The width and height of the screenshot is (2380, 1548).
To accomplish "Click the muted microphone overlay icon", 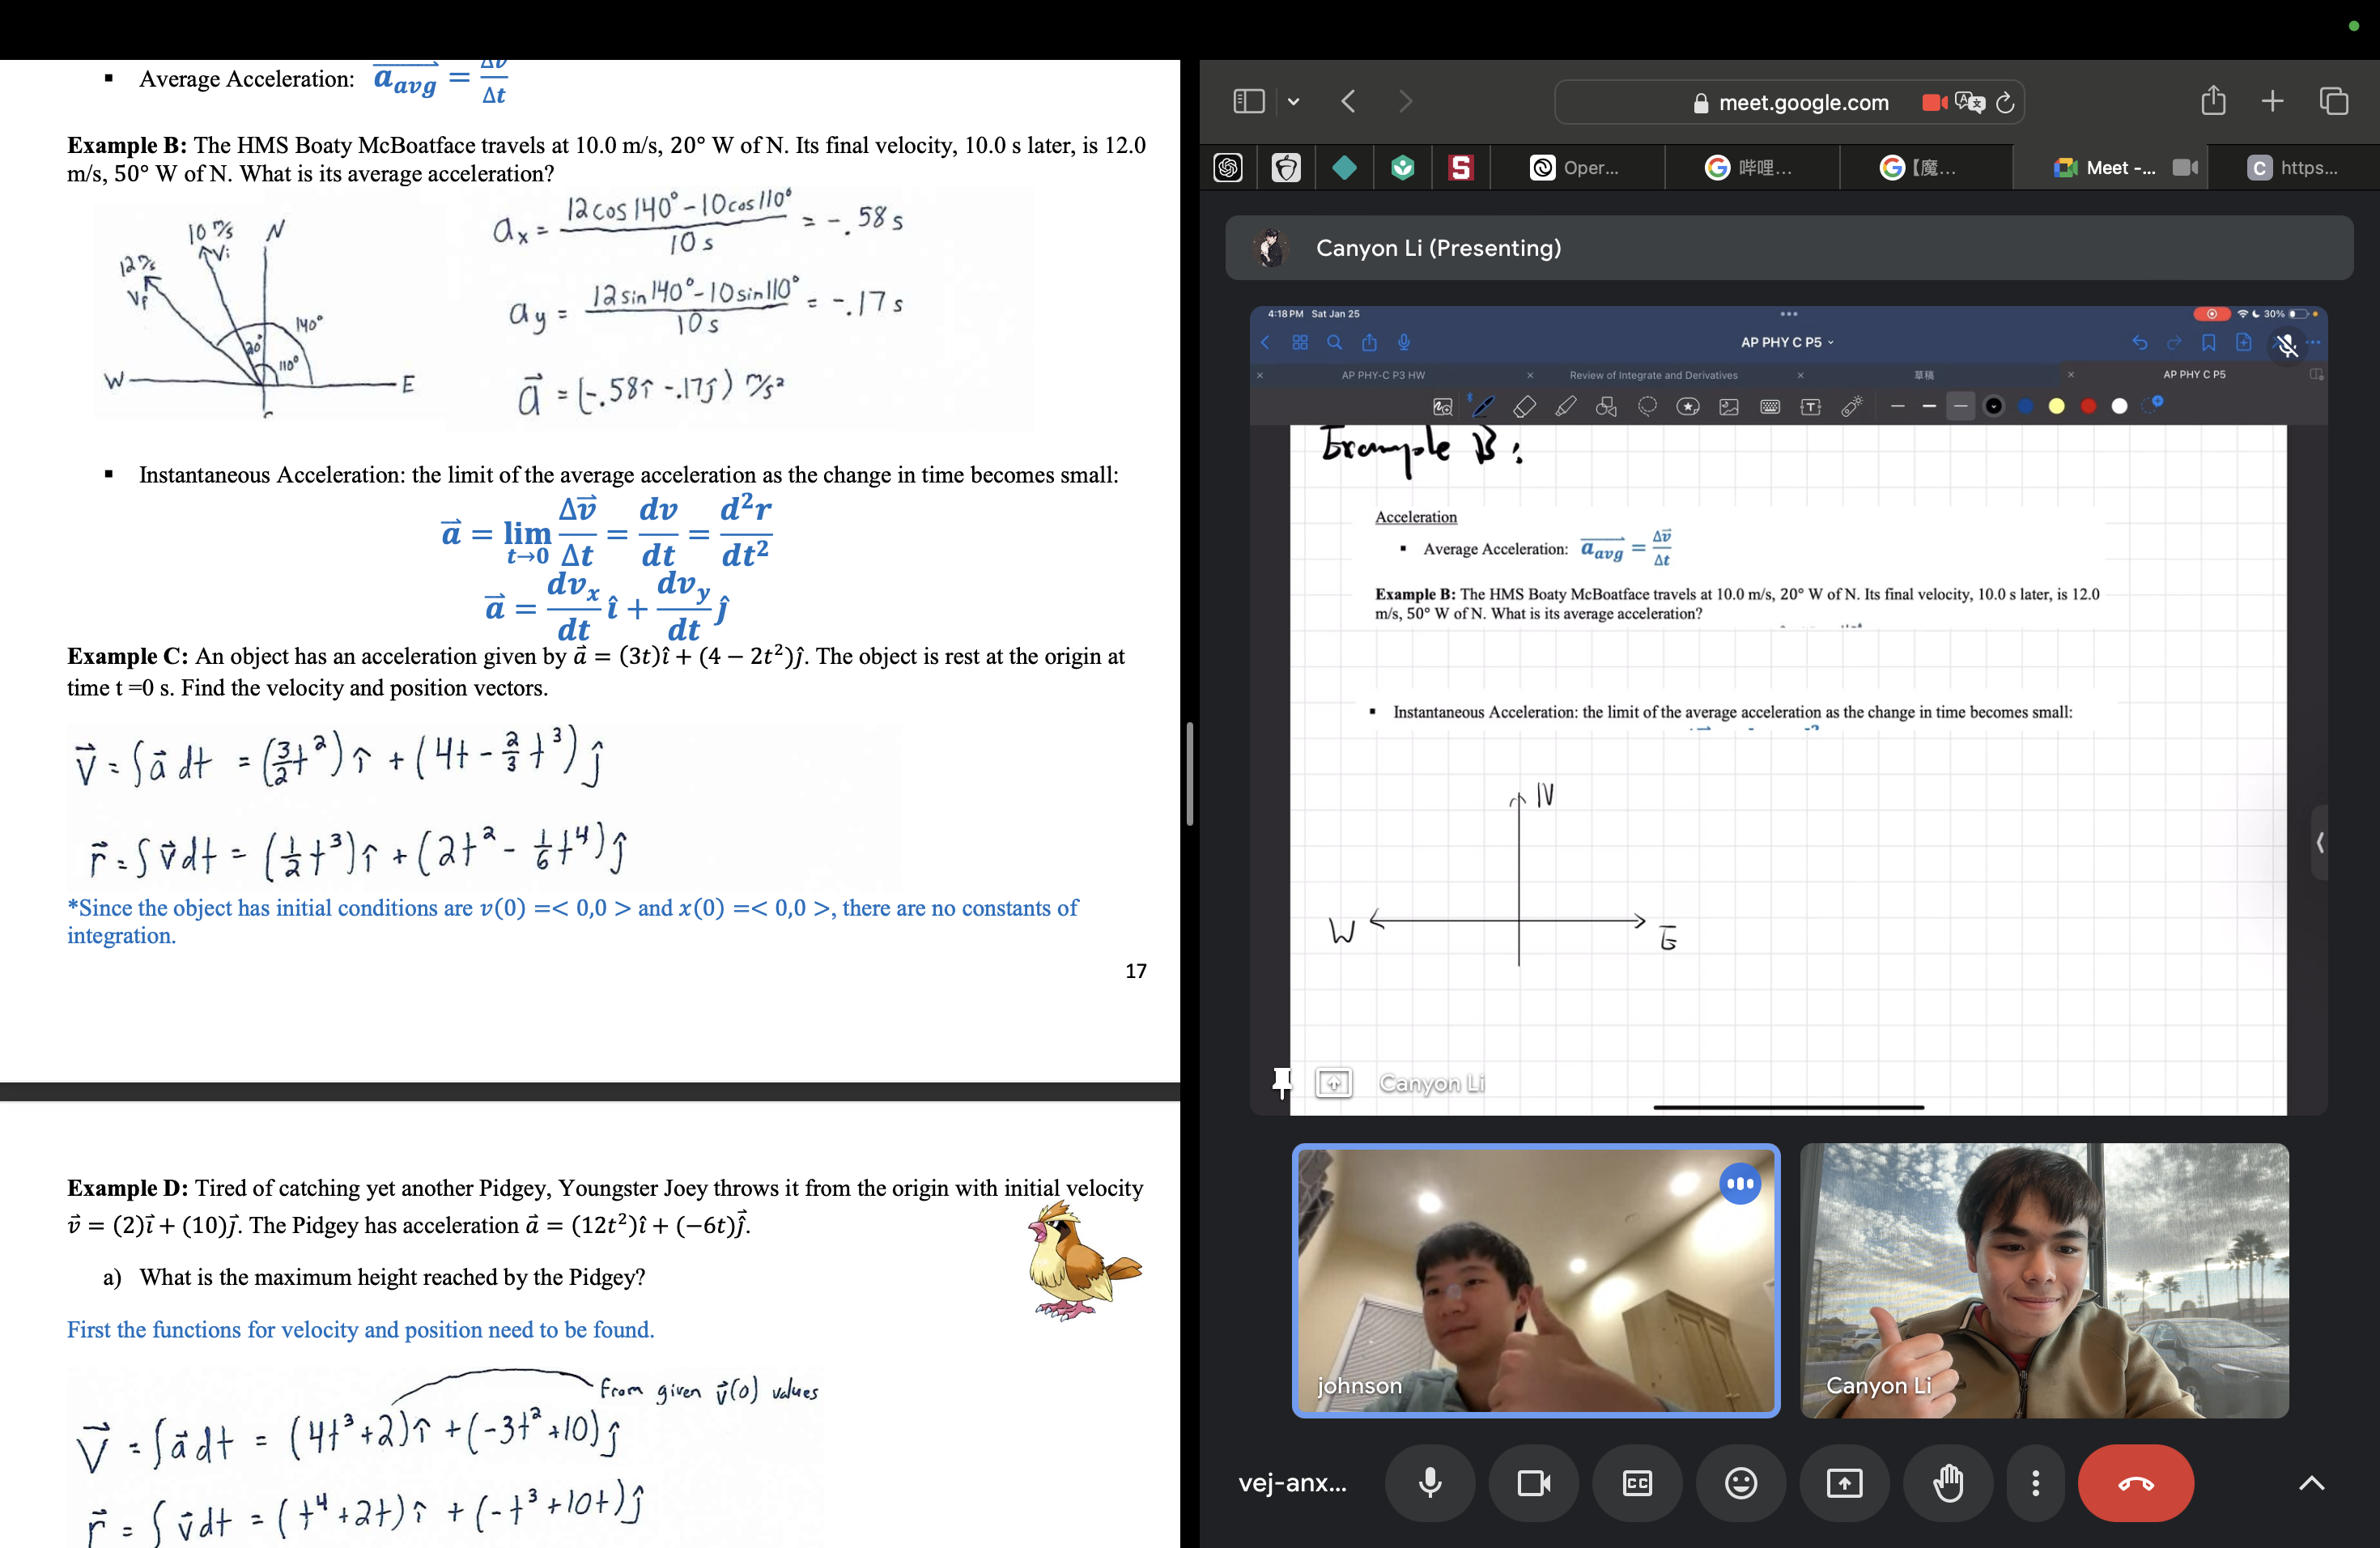I will click(2286, 346).
